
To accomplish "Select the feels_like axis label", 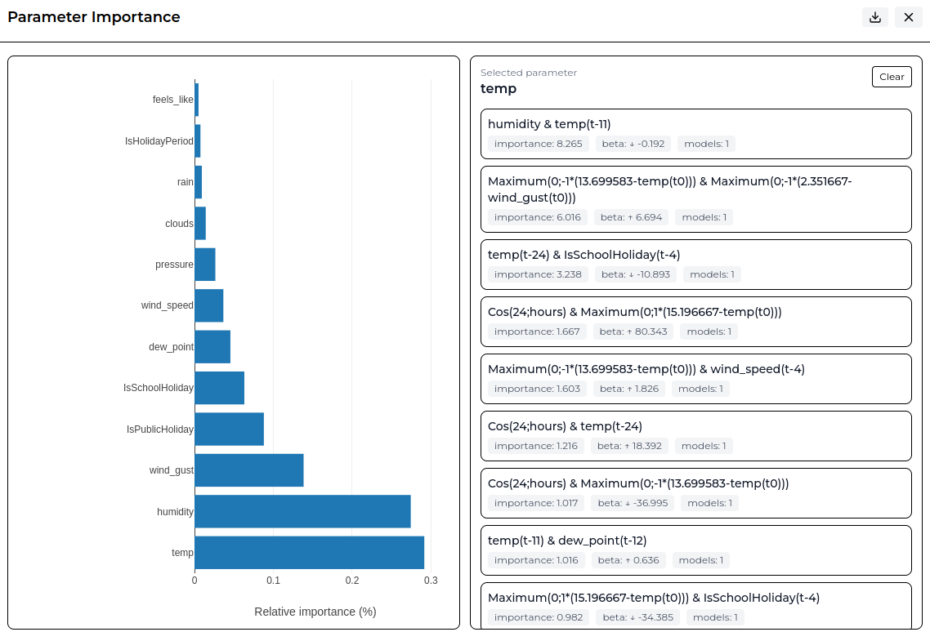I will [172, 100].
